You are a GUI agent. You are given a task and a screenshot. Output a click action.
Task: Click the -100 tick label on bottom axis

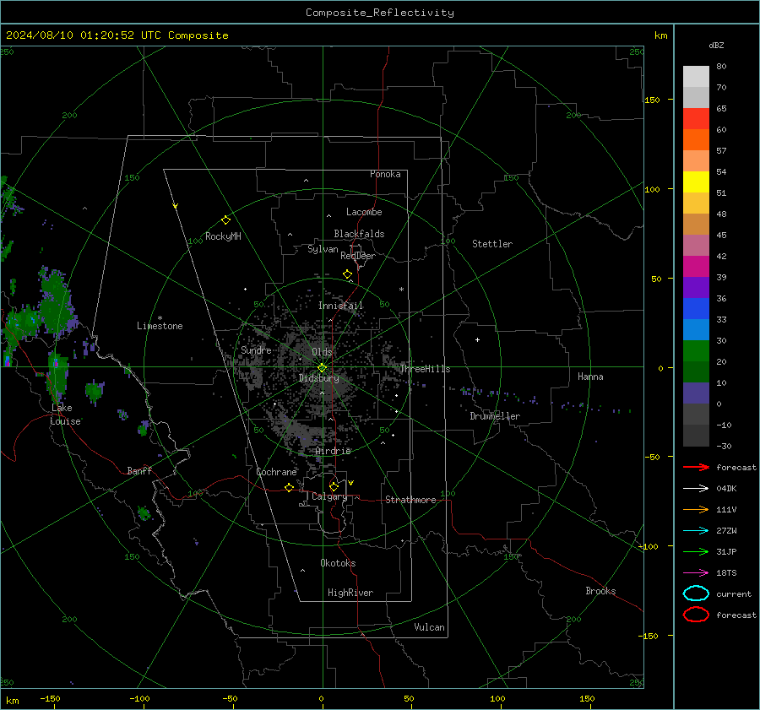point(139,699)
